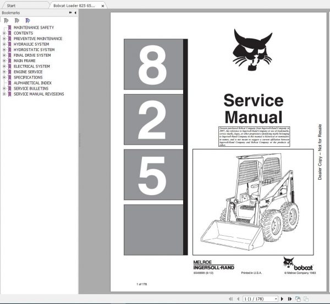Open the PREVENTIVE MAINTENANCE bookmark

tap(38, 38)
